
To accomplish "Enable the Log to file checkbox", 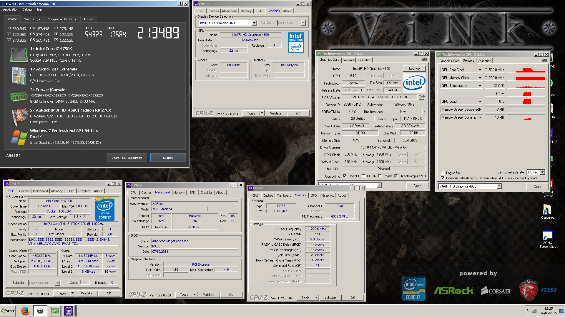I will pos(443,173).
